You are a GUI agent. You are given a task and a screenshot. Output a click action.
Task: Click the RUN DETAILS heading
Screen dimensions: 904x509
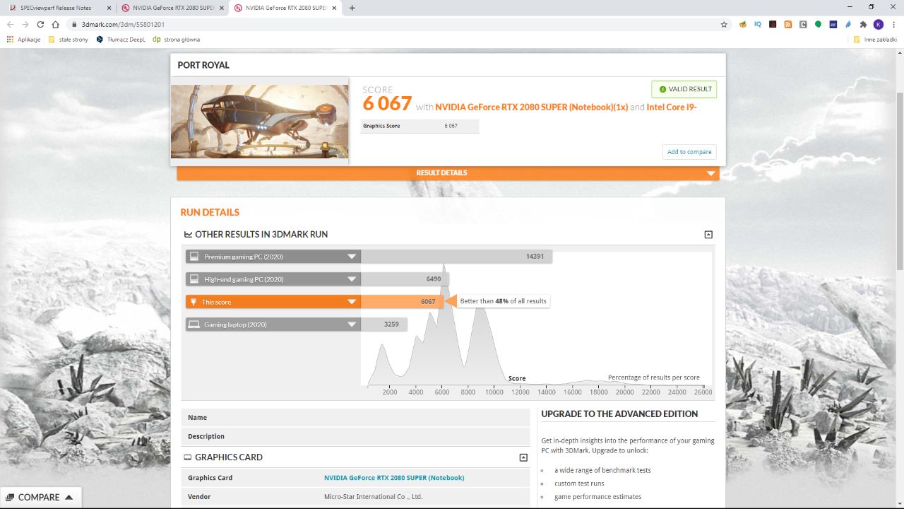210,212
